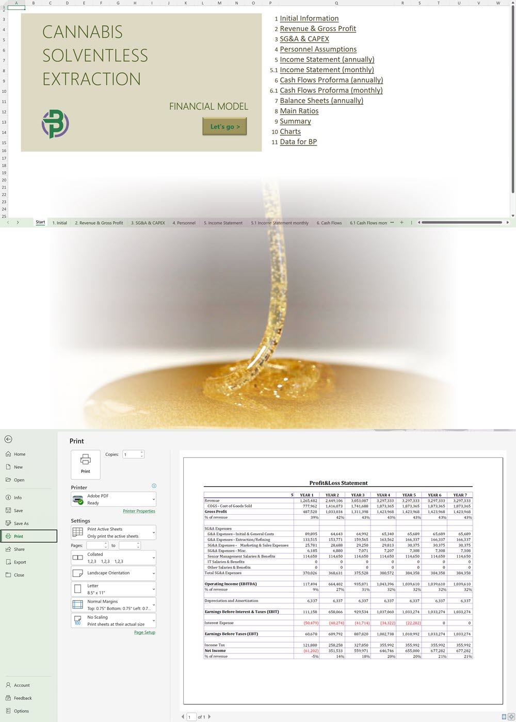Click the printer info icon
The image size is (516, 722).
pos(154,486)
